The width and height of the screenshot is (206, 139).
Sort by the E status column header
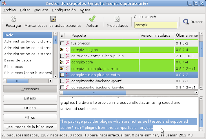click(62, 35)
